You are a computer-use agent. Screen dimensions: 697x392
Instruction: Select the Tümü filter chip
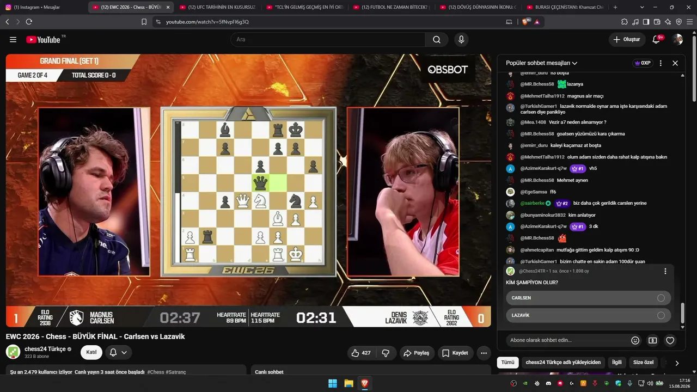coord(508,363)
